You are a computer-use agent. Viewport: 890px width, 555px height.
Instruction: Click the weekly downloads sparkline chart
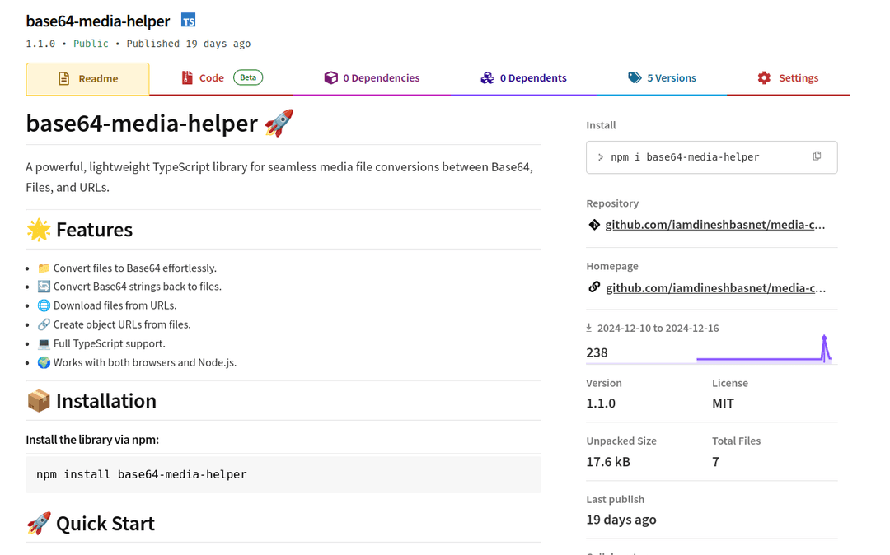click(x=764, y=352)
